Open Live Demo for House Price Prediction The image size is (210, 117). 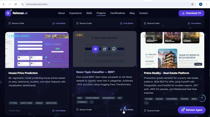(x=59, y=111)
